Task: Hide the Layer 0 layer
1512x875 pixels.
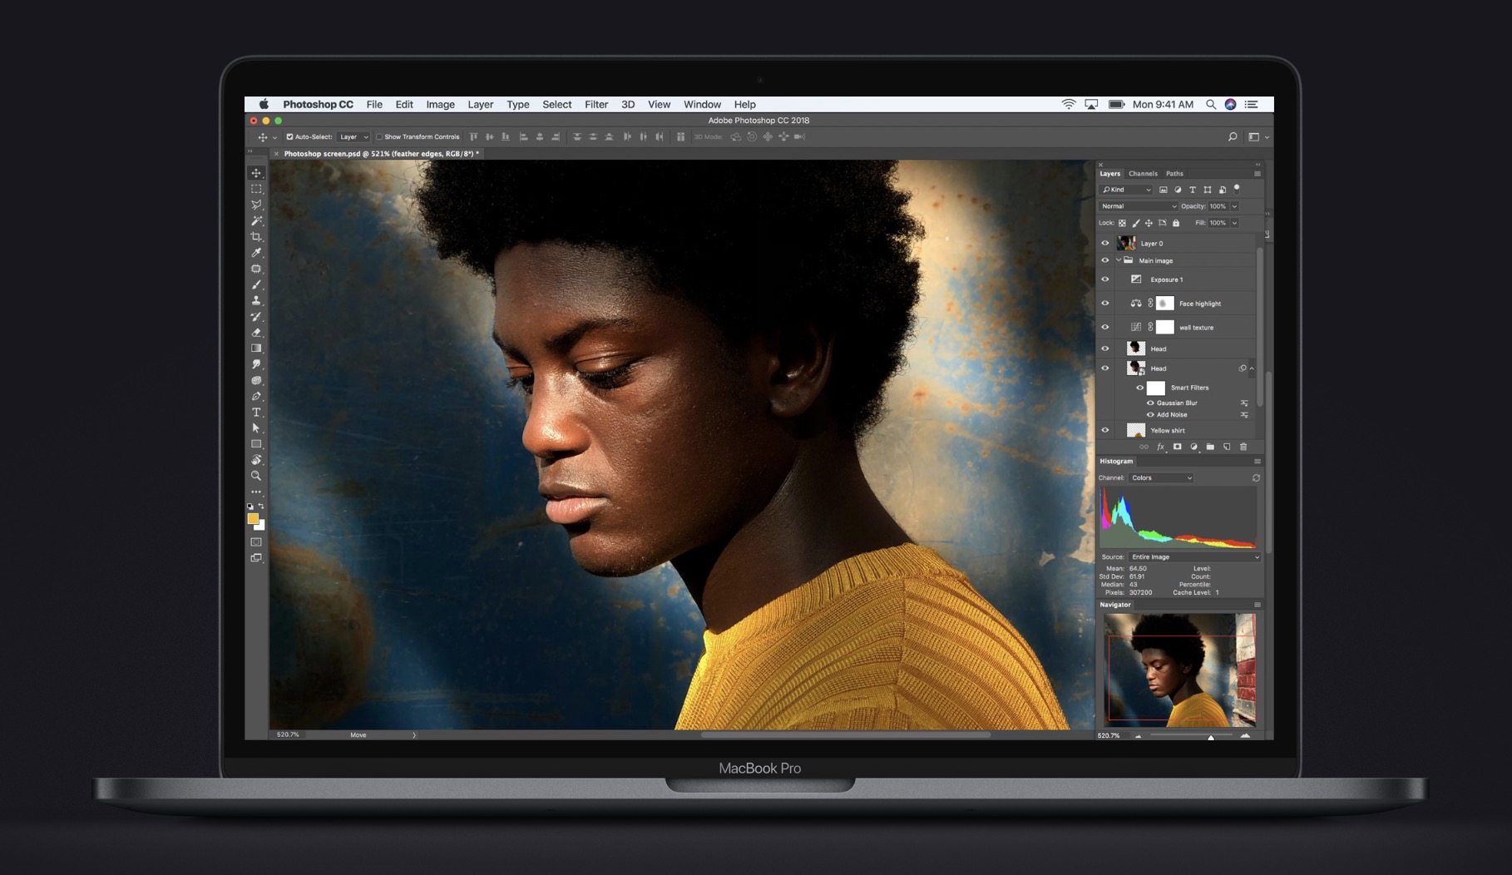Action: [1105, 244]
